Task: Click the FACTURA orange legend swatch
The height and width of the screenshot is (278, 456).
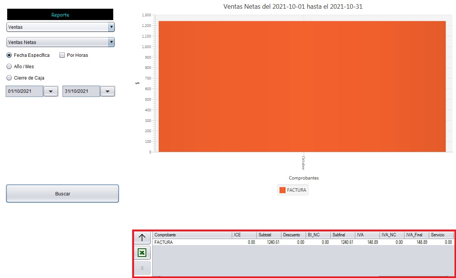Action: point(282,190)
